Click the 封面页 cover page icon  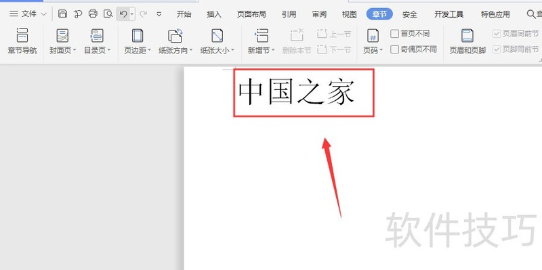(62, 36)
